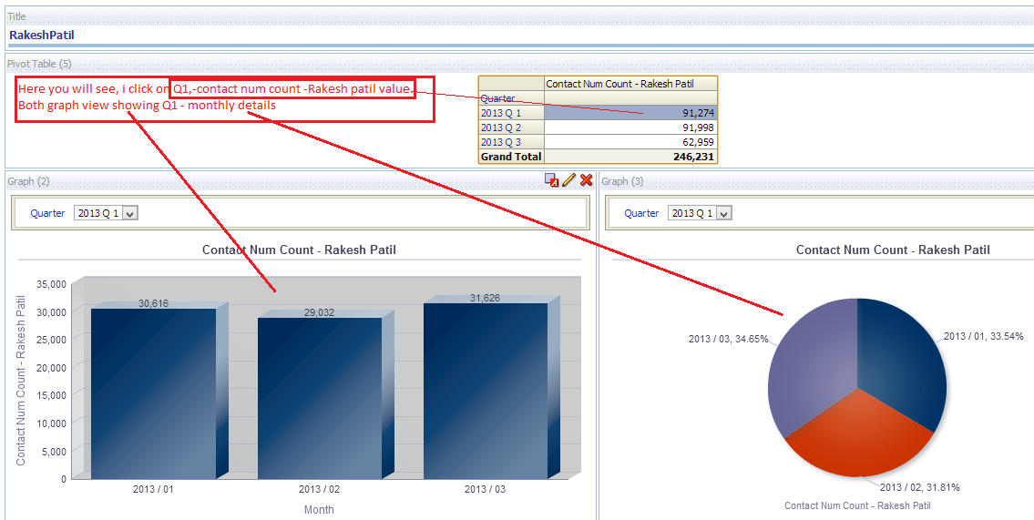Click the Quarter prompt label in Graph (2)
The width and height of the screenshot is (1034, 520).
[47, 213]
